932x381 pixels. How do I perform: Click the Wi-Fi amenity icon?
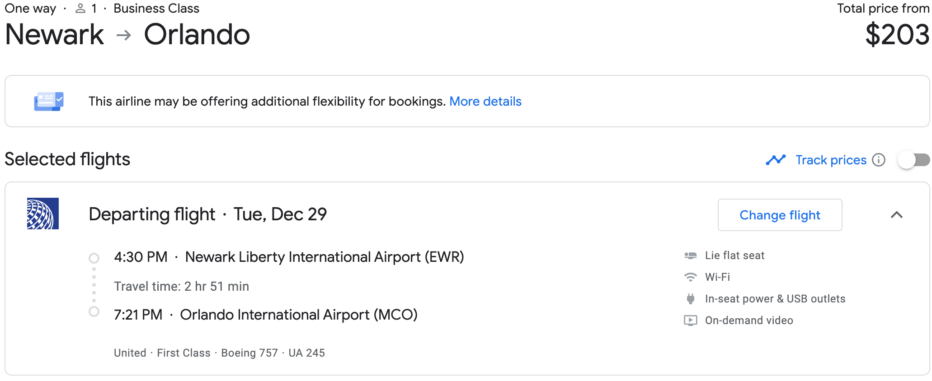point(690,277)
